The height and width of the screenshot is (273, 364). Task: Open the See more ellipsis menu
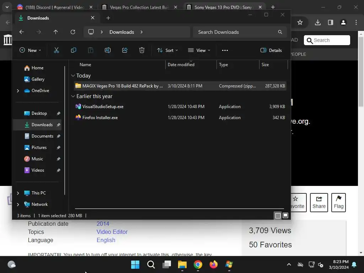[x=225, y=50]
